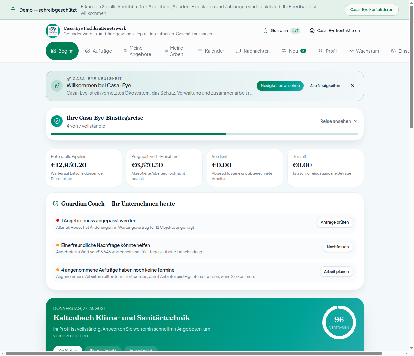Click the Guardian shield icon in header
Image resolution: width=414 pixels, height=356 pixels.
coord(266,31)
